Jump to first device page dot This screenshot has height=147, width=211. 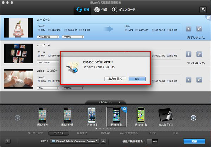click(x=96, y=129)
